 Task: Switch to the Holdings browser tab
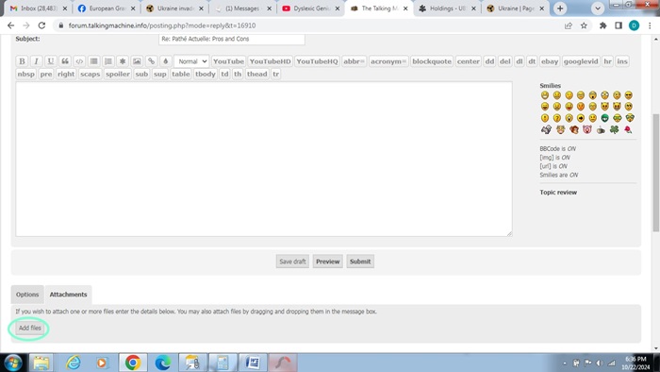tap(447, 8)
